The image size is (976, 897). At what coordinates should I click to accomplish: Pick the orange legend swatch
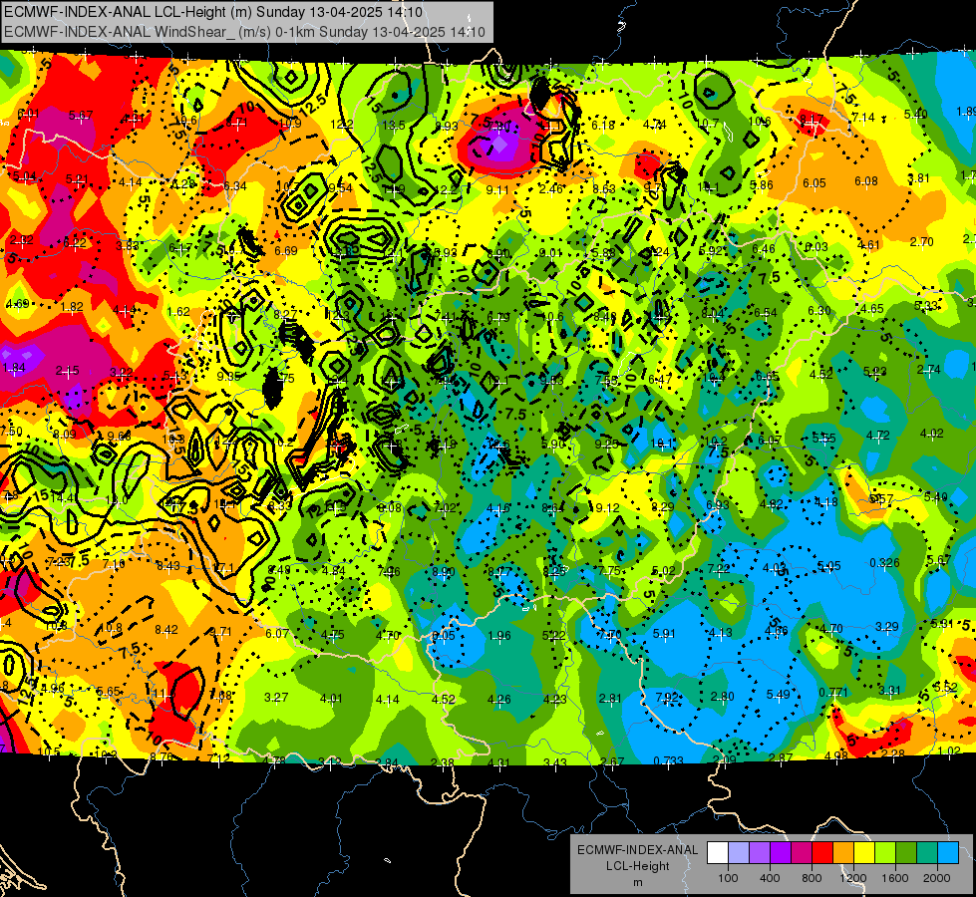point(843,853)
